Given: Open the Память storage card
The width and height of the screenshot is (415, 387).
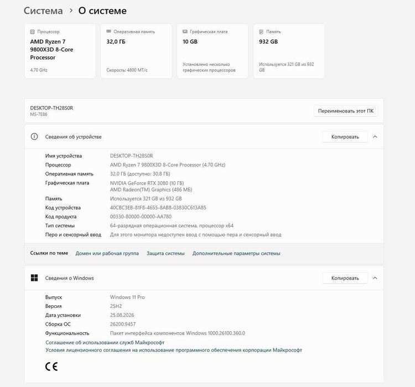Looking at the screenshot, I should tap(289, 51).
